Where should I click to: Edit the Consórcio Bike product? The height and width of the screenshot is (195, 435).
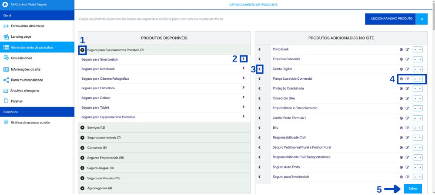click(407, 98)
